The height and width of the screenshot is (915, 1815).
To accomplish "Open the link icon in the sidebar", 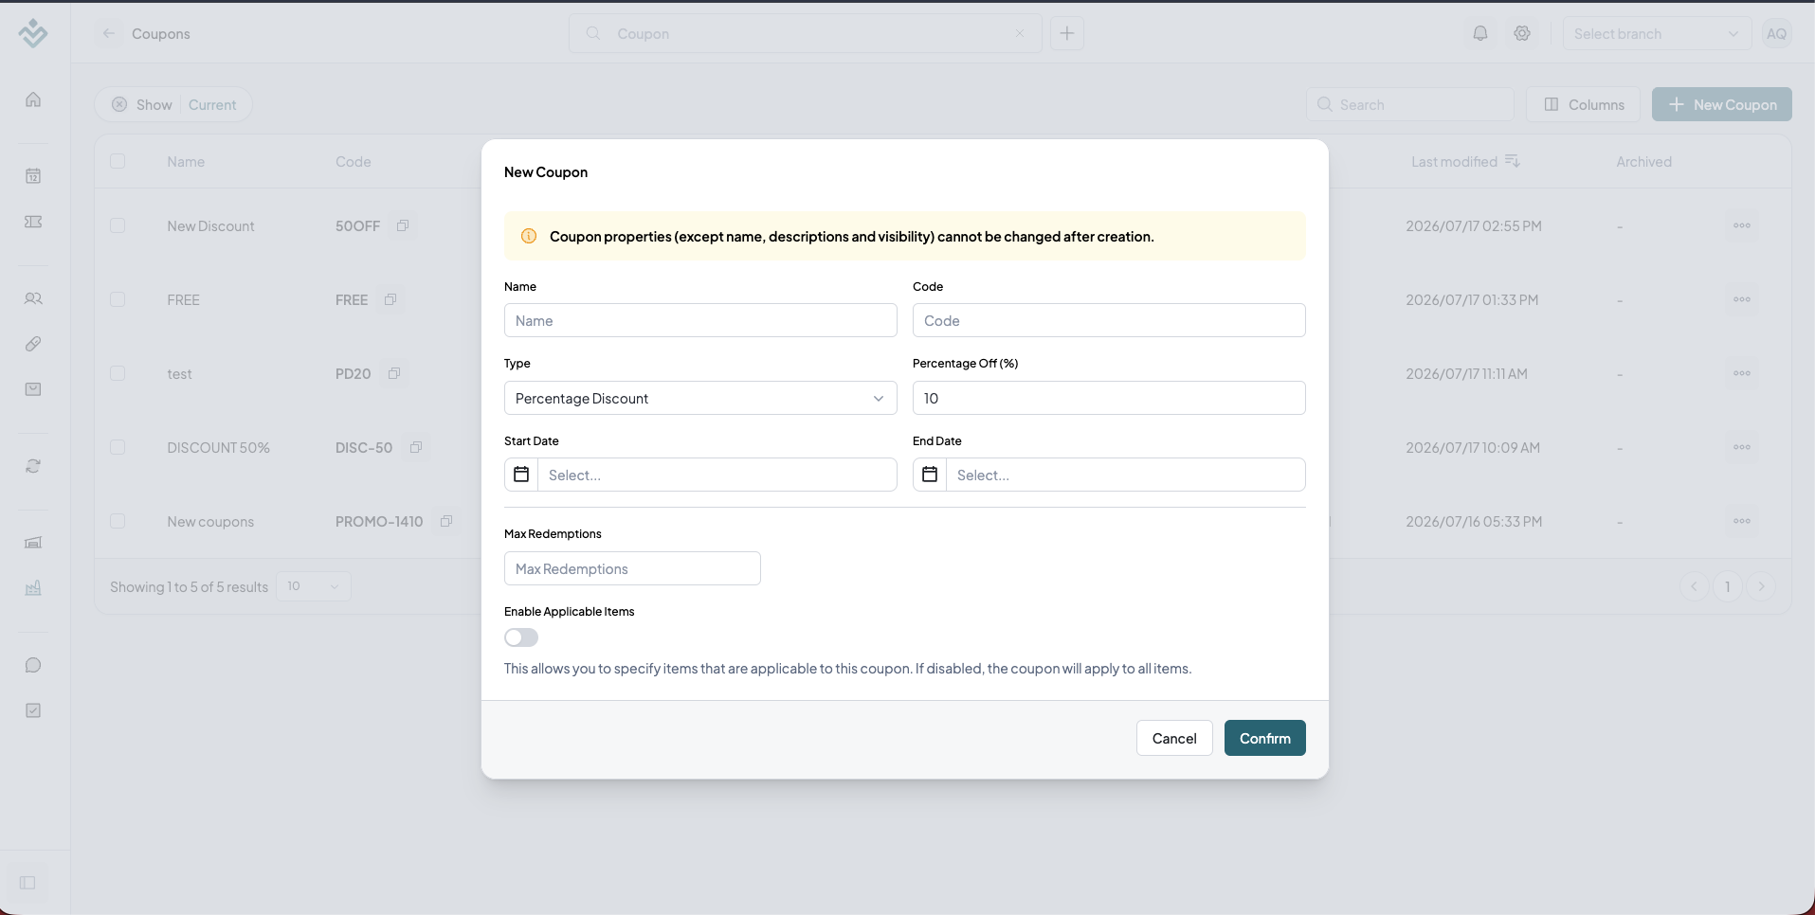I will [x=33, y=344].
